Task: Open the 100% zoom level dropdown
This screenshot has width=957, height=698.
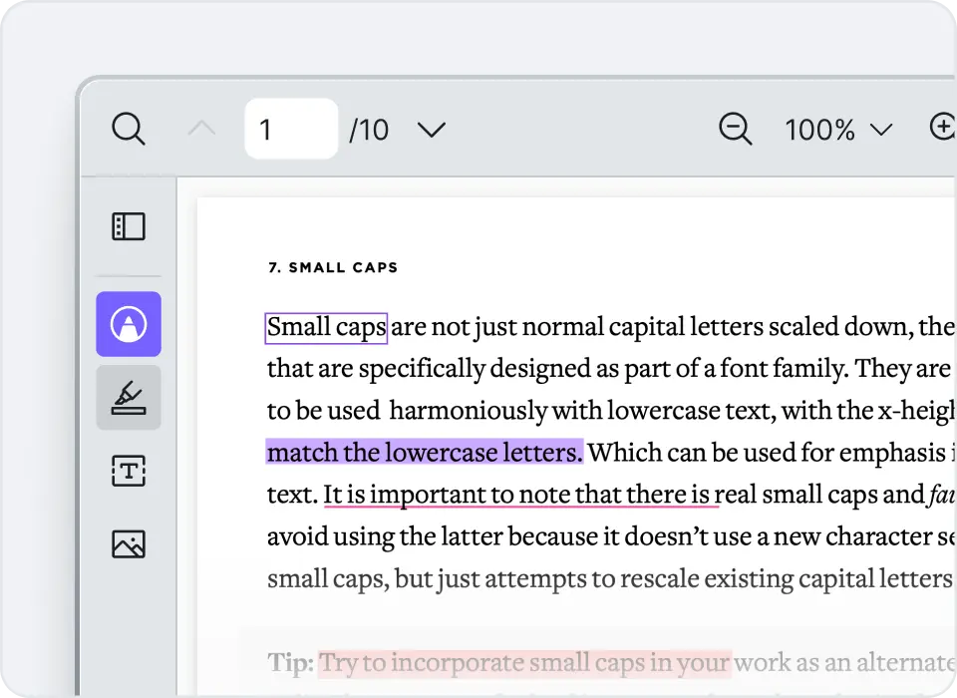Action: tap(838, 130)
